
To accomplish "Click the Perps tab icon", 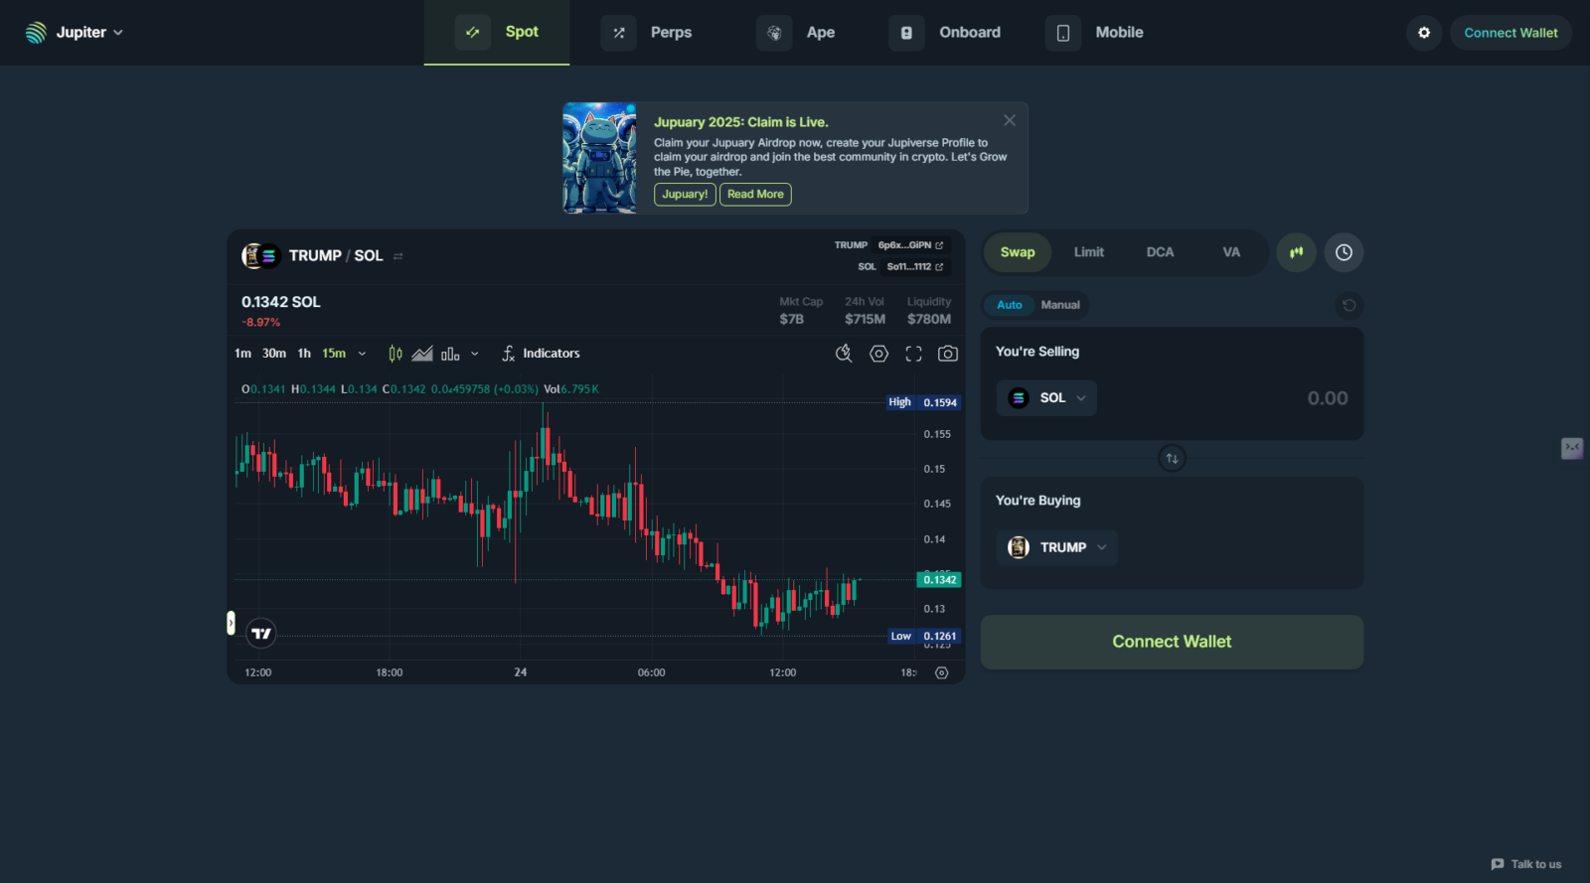I will coord(618,33).
